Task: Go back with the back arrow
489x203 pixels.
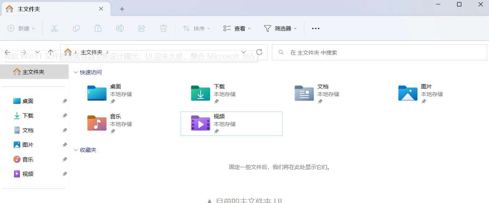Action: (7, 52)
